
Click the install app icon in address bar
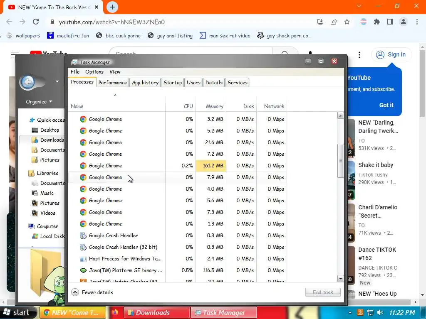(x=320, y=22)
